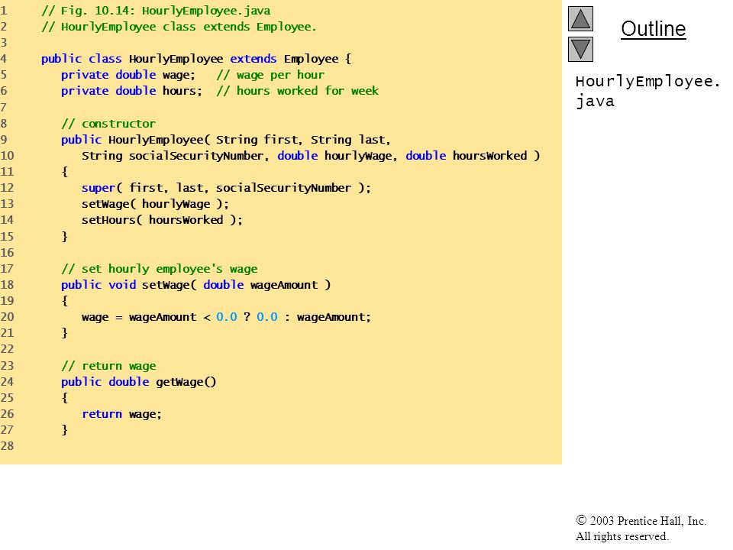Click the 'HourlyEmployee class extends Employee' comment

pos(179,27)
